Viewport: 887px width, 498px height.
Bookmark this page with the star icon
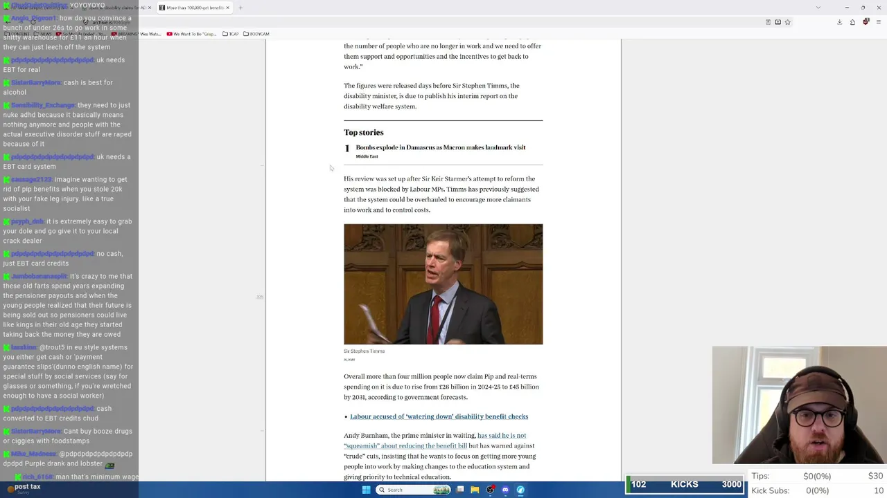787,22
